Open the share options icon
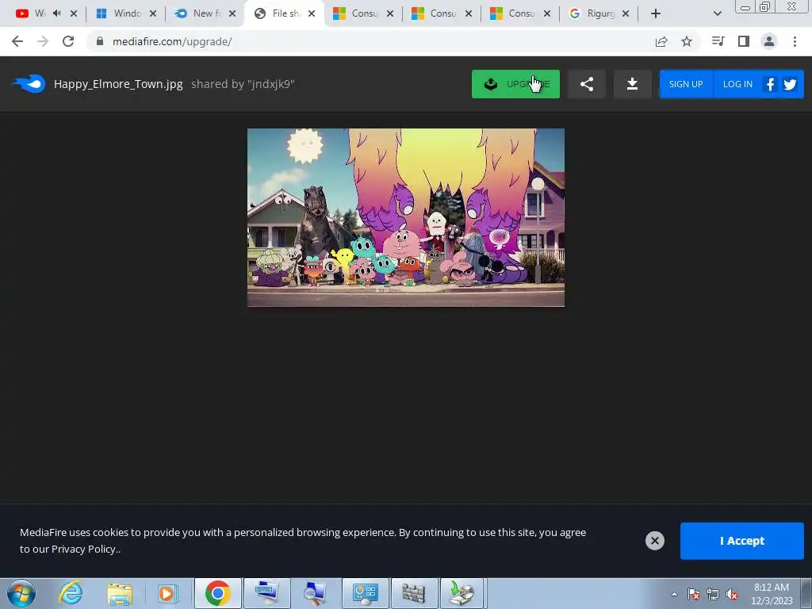Screen dimensions: 812x609 click(x=587, y=84)
